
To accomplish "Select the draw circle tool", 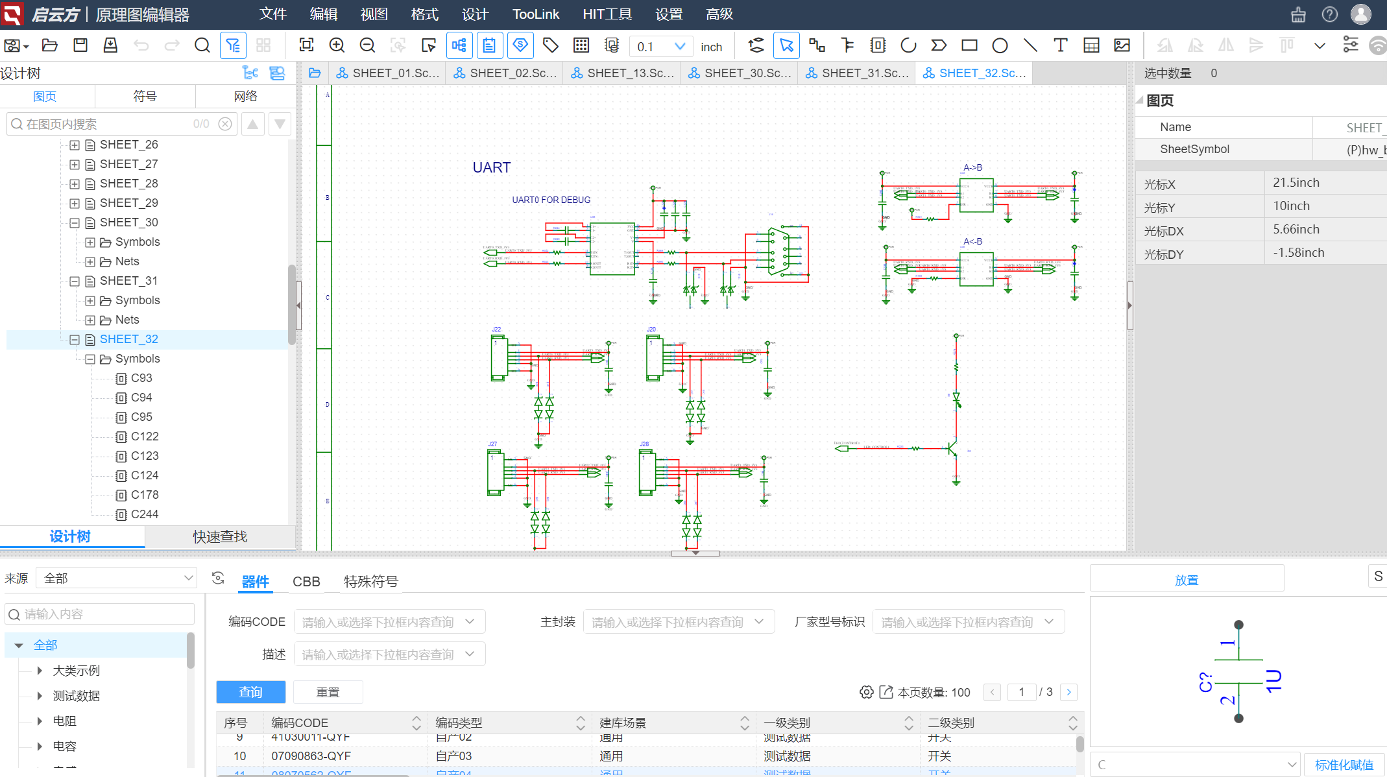I will (1000, 45).
